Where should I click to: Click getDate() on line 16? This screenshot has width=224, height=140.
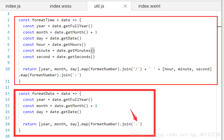(71, 112)
